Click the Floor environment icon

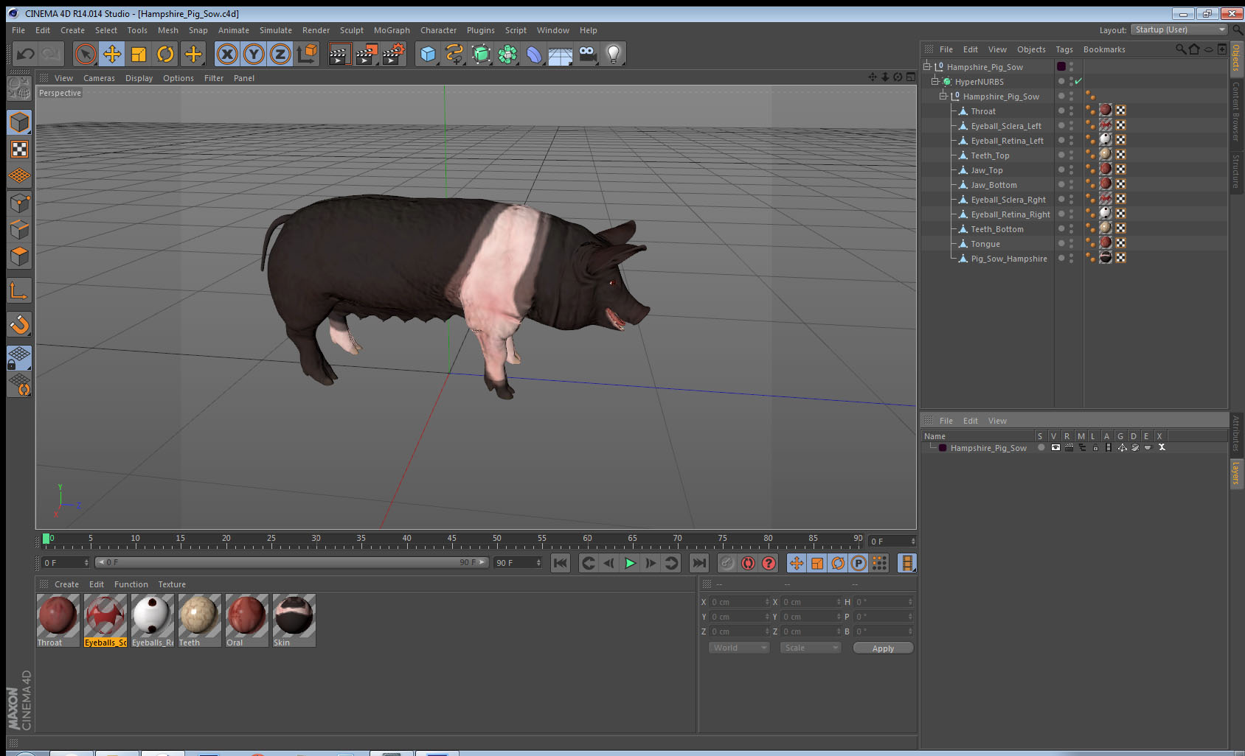[x=561, y=54]
